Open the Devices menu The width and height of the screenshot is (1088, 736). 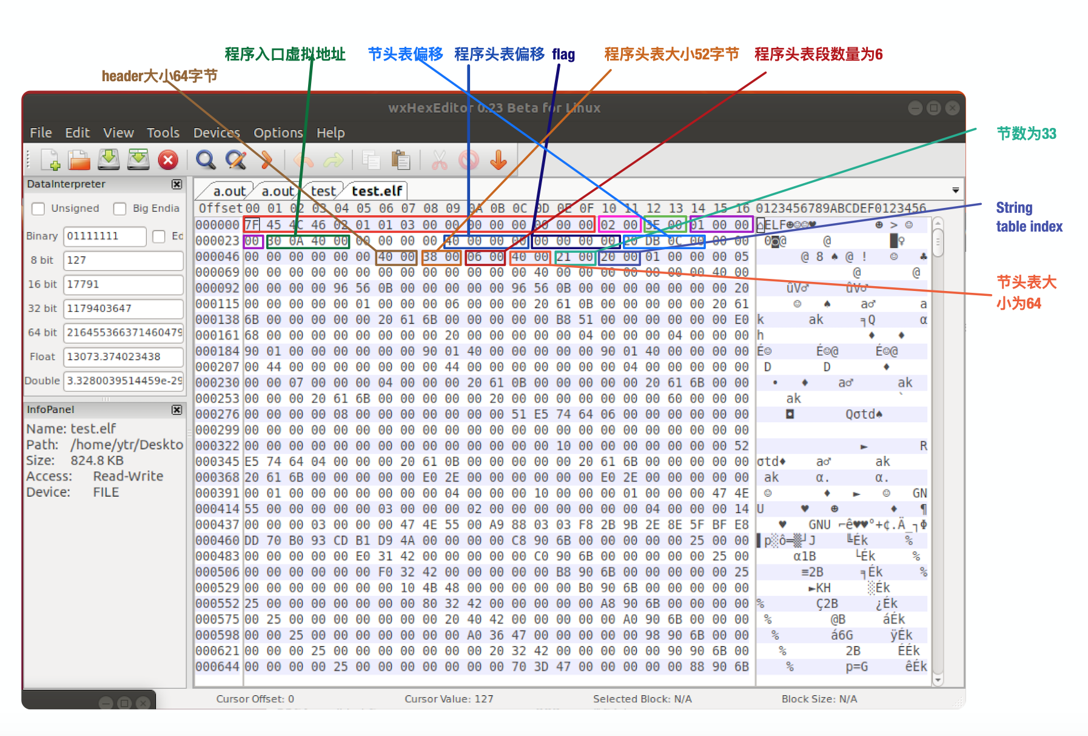click(217, 133)
